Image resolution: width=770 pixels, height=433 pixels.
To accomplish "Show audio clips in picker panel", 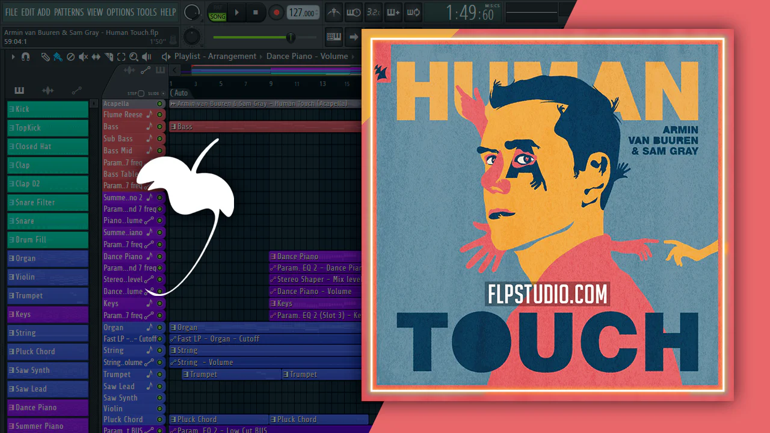I will (x=48, y=91).
